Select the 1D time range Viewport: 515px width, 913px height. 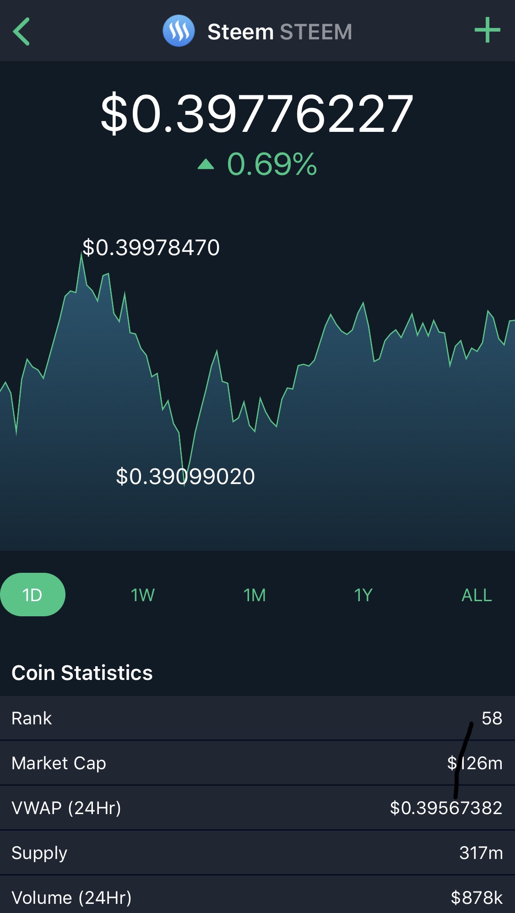[33, 595]
